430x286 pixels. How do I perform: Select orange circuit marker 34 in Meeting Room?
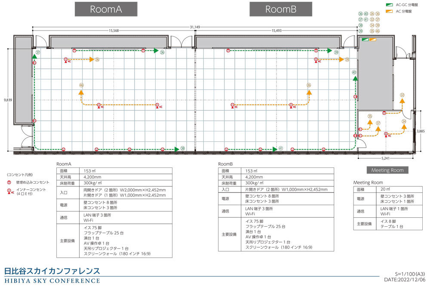[x=404, y=122]
